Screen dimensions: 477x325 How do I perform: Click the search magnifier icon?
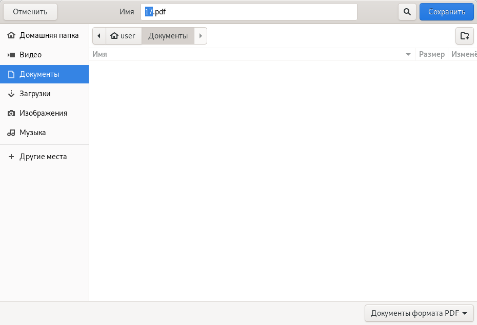(407, 12)
